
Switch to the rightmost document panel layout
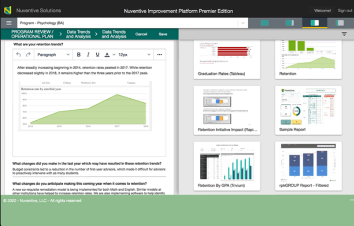[340, 22]
